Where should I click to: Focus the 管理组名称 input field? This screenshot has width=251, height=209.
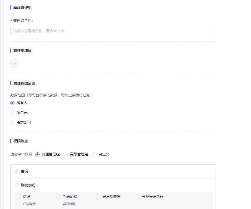113,31
